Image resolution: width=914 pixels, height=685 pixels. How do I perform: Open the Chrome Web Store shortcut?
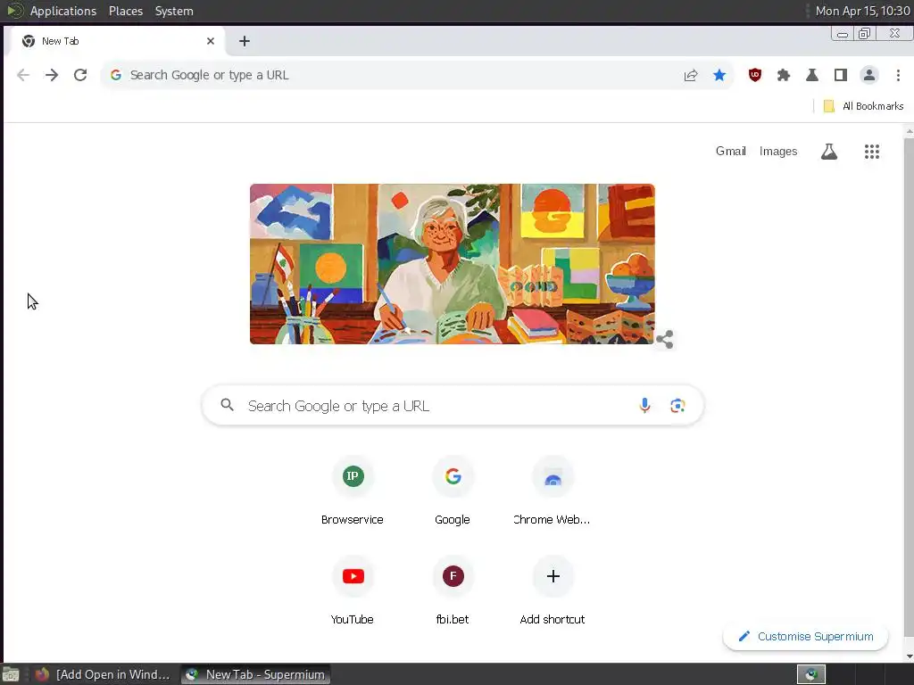pyautogui.click(x=553, y=491)
